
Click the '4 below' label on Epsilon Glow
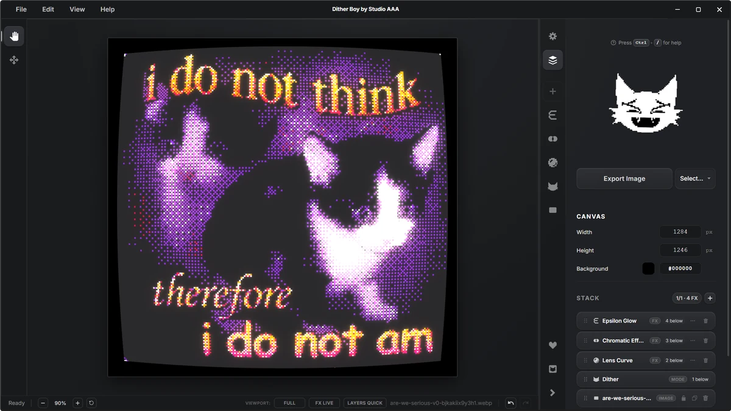[674, 321]
